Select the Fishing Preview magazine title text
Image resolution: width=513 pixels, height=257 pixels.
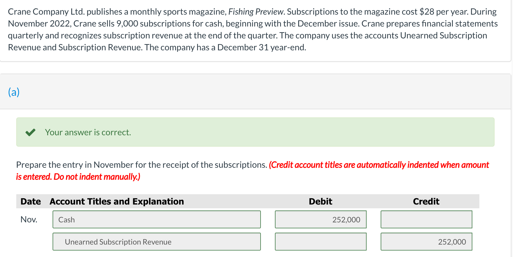pyautogui.click(x=256, y=11)
